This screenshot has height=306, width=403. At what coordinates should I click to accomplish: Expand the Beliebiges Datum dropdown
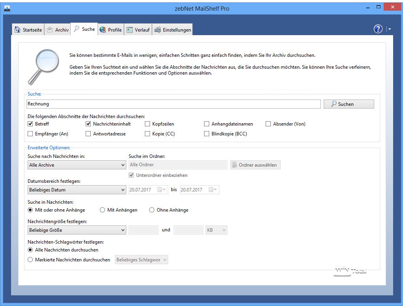[x=77, y=190]
